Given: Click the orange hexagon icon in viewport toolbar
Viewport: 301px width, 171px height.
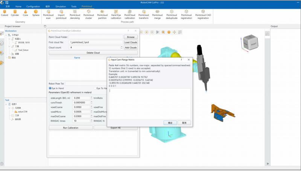Looking at the screenshot, I should click(x=169, y=32).
